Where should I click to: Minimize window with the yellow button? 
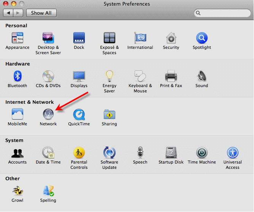click(14, 3)
